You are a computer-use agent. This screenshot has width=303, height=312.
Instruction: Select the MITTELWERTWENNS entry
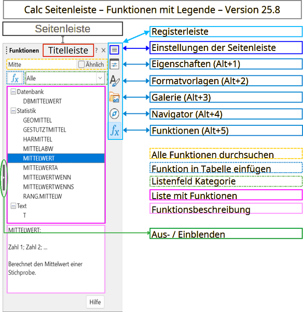click(x=48, y=187)
